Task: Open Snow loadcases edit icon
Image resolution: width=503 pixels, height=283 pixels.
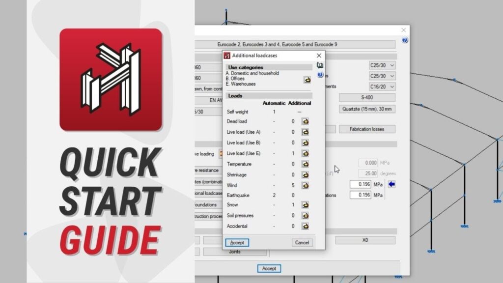Action: click(x=305, y=205)
